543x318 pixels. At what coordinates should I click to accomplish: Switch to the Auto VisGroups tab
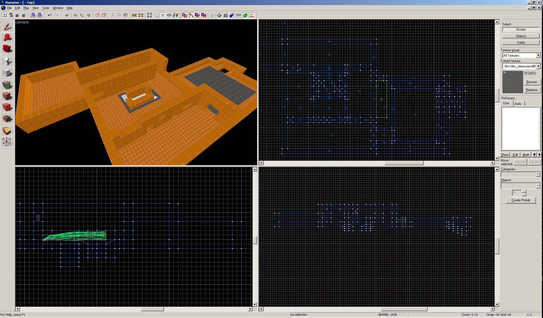[518, 104]
